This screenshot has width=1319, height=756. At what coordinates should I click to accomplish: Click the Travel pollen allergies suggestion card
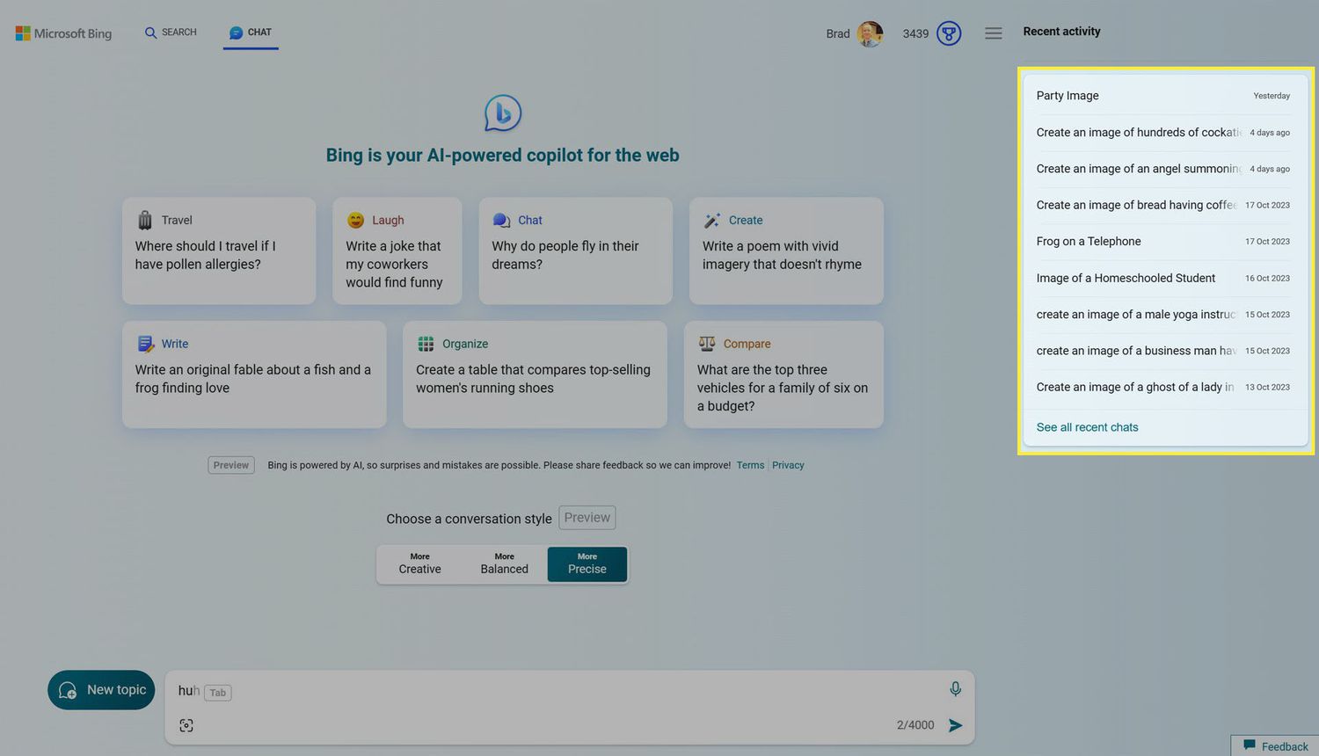[219, 251]
